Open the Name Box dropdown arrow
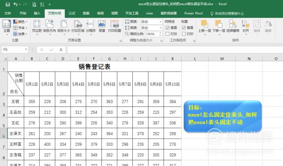The width and height of the screenshot is (283, 166). [26, 50]
